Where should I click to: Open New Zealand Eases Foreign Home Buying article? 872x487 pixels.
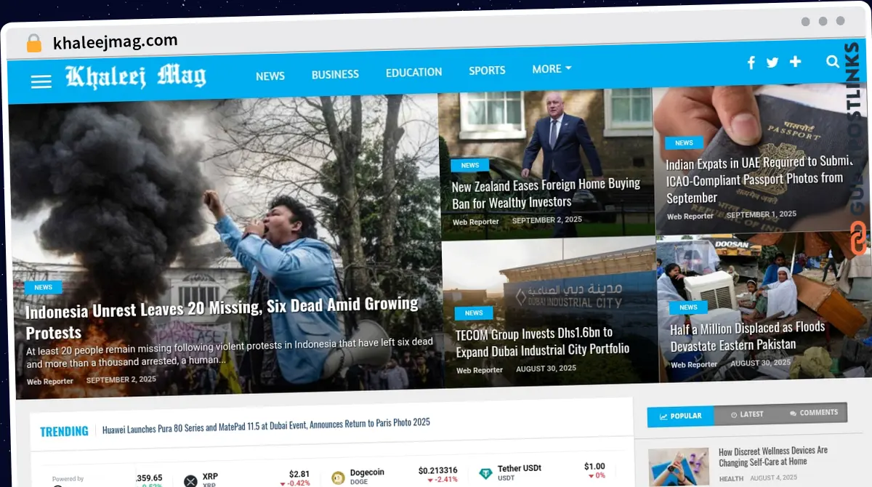point(546,193)
